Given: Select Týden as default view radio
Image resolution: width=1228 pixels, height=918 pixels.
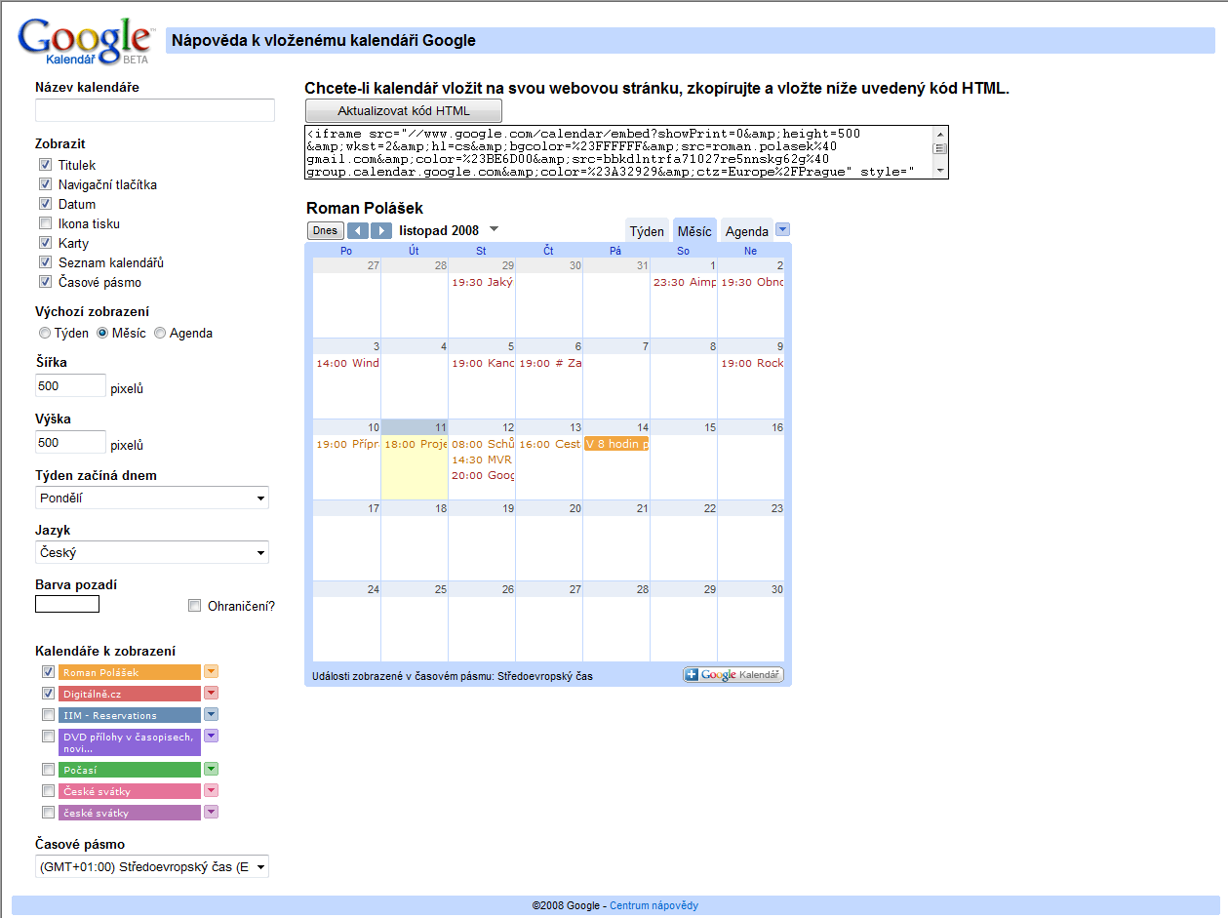Looking at the screenshot, I should [45, 334].
